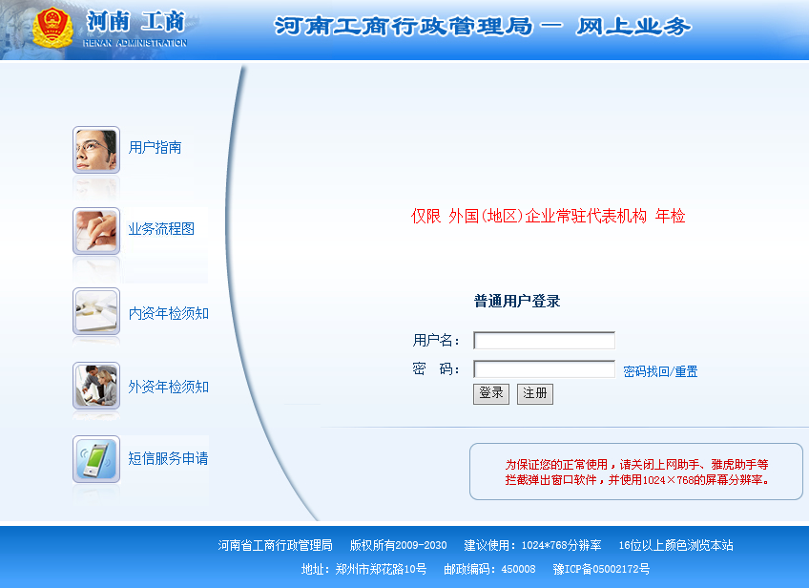View the 外资年检须知 text link
This screenshot has width=809, height=588.
click(x=168, y=387)
